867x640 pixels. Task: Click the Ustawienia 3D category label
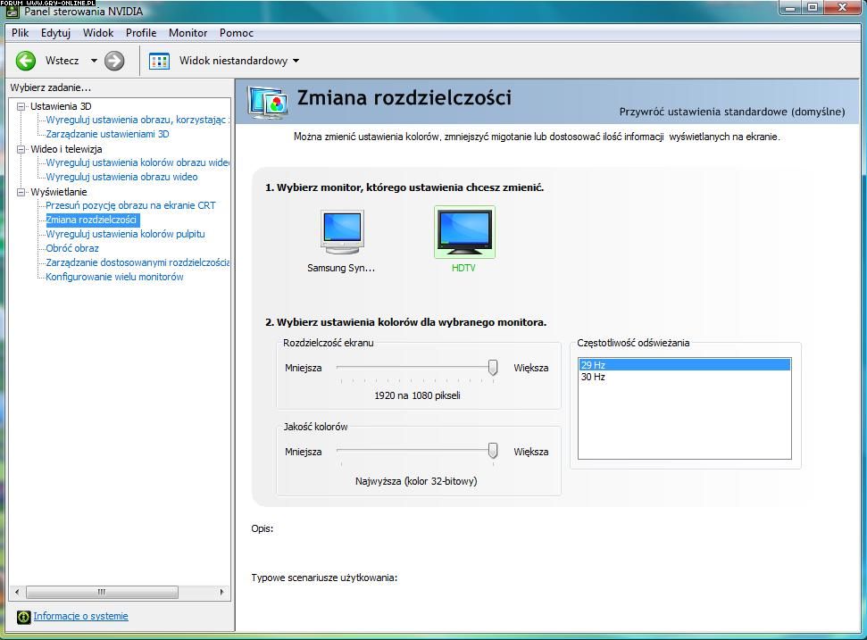click(x=61, y=106)
